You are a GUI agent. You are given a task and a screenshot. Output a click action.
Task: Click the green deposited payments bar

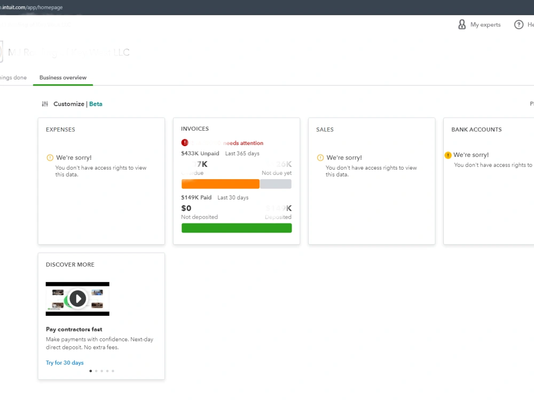click(x=237, y=228)
